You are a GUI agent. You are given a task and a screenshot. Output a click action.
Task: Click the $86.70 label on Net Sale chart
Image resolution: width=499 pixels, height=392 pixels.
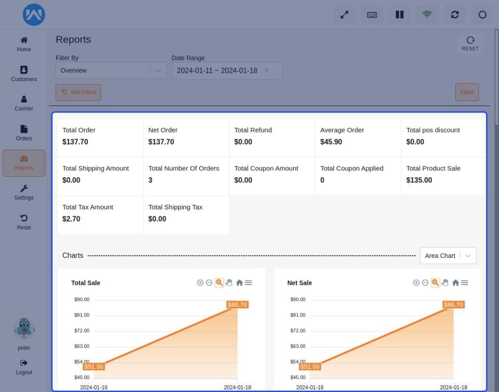point(453,305)
